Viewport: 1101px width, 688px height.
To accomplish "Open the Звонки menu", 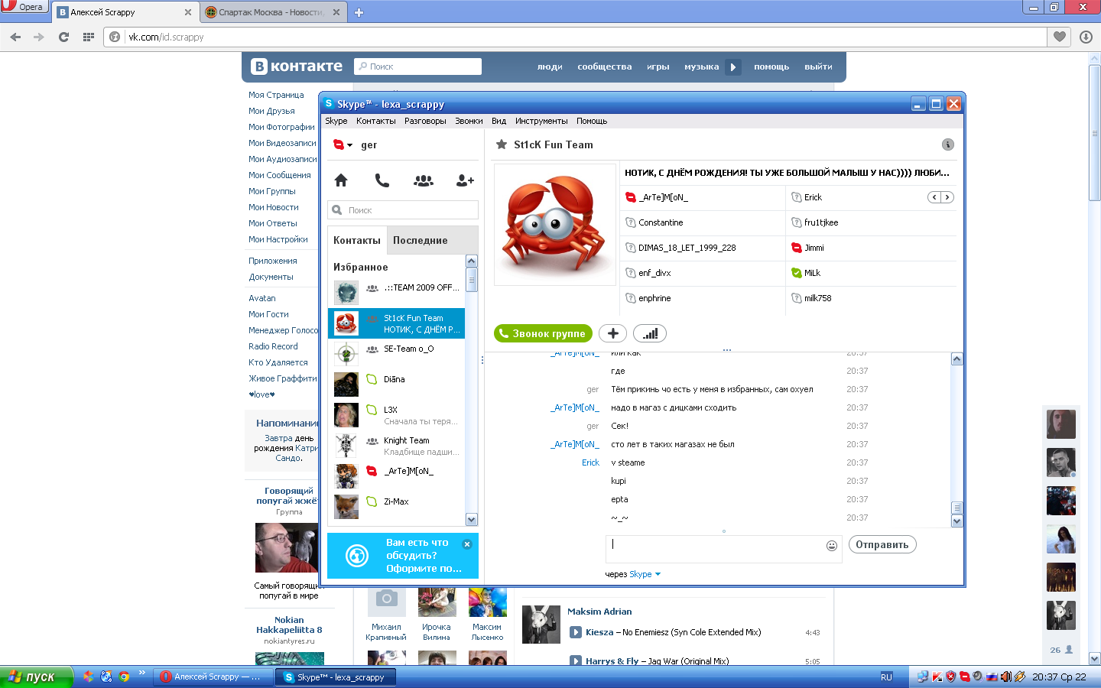I will (x=469, y=121).
